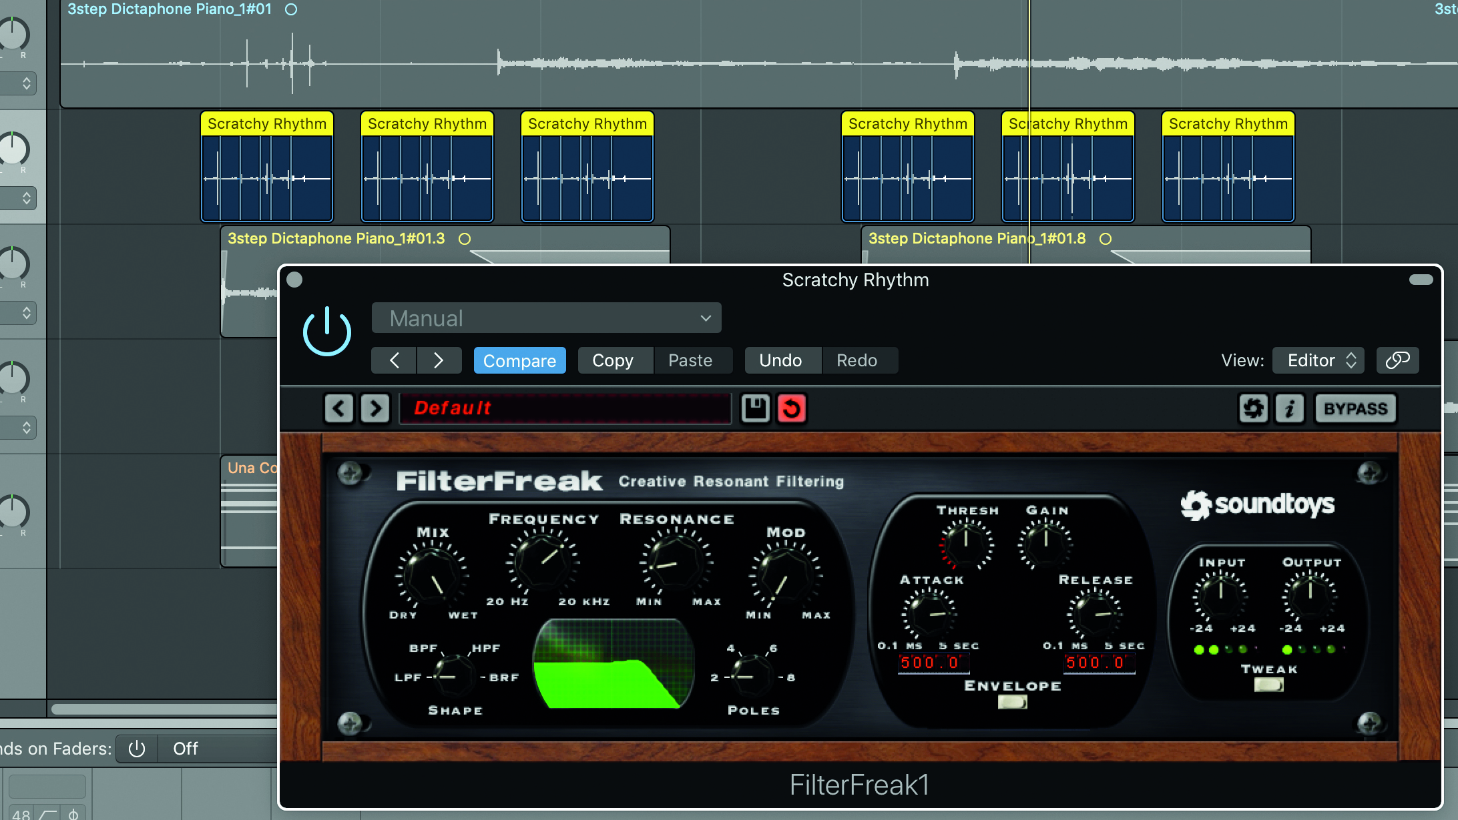Image resolution: width=1458 pixels, height=820 pixels.
Task: Select the first Scratchy Rhythm region
Action: pyautogui.click(x=267, y=167)
